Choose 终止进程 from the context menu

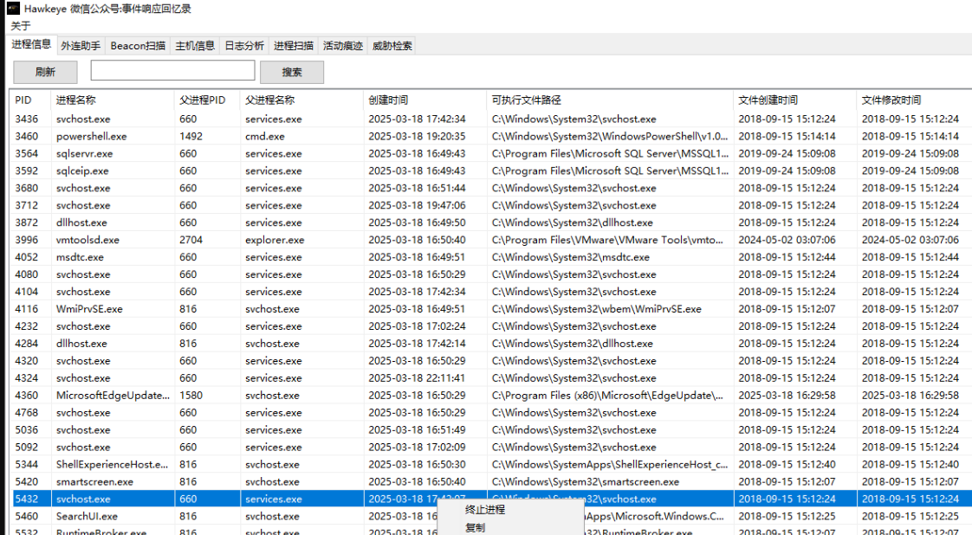click(485, 510)
